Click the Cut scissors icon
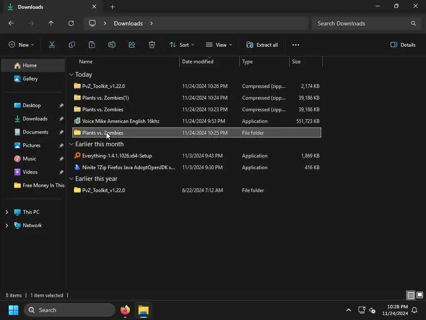 [x=52, y=45]
